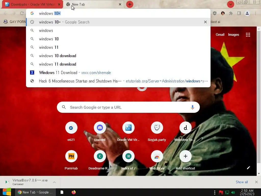Click the Google G icon in address bar
Image resolution: width=261 pixels, height=196 pixels.
[32, 13]
